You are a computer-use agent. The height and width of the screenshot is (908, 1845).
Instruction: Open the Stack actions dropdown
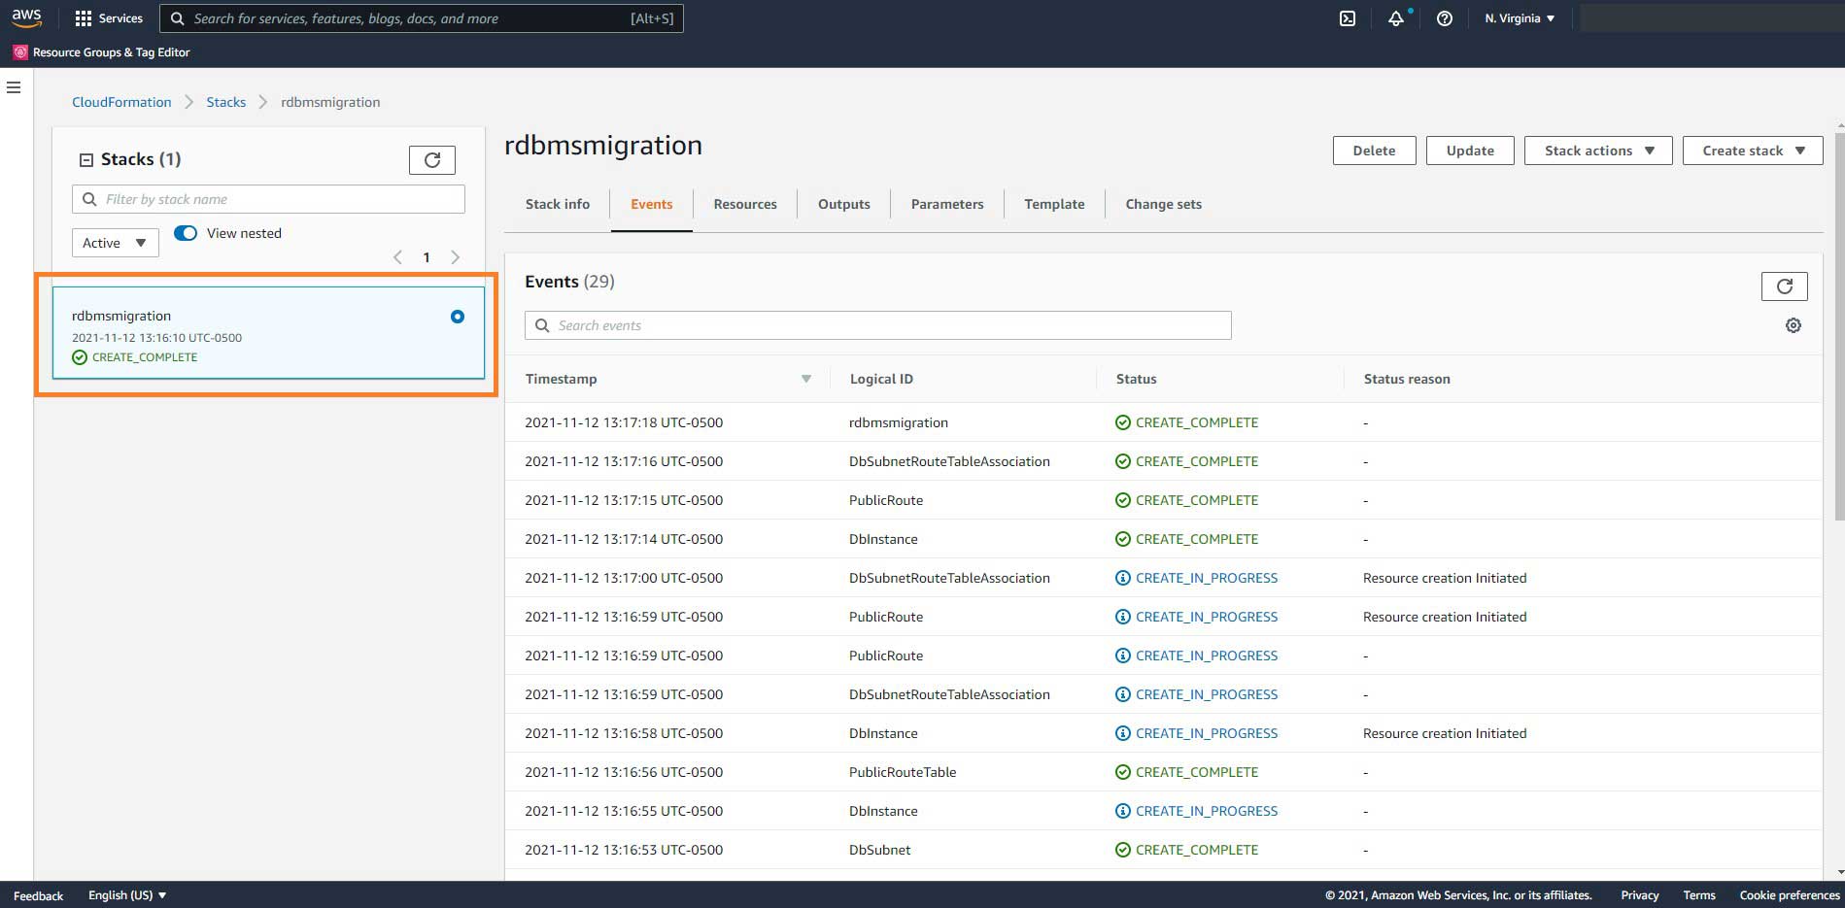pyautogui.click(x=1598, y=151)
